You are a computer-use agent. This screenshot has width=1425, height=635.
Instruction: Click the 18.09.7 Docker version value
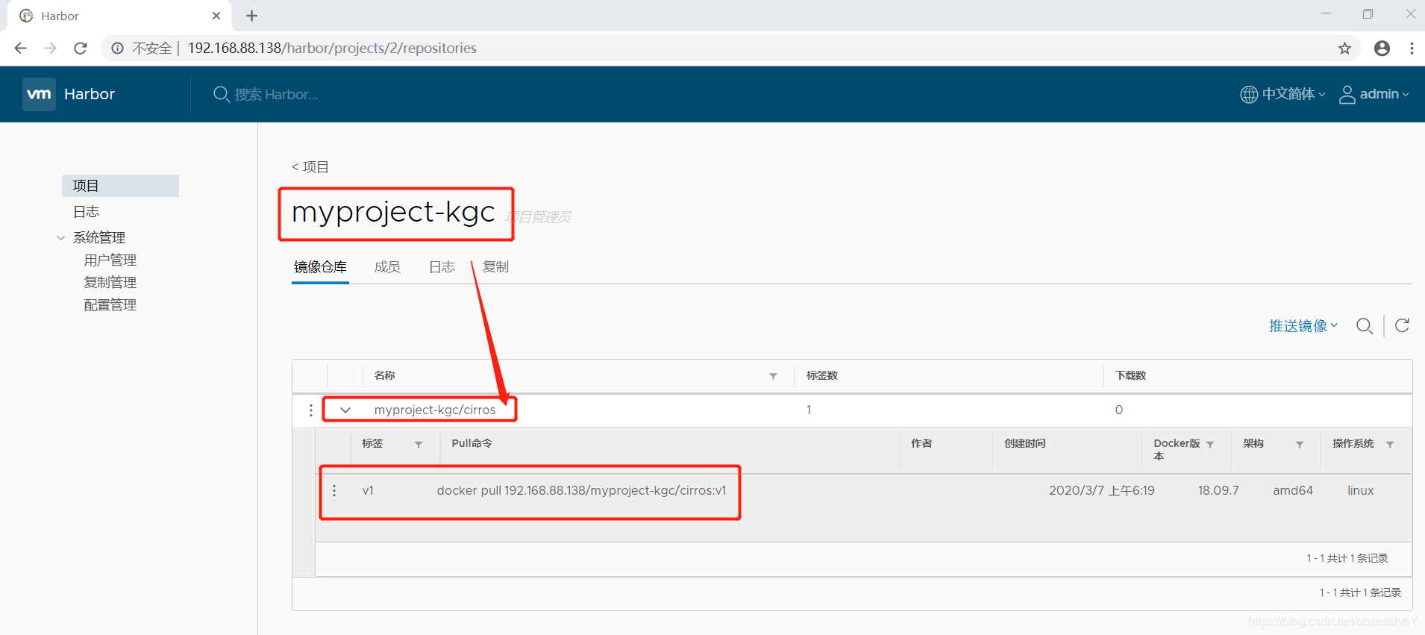(1218, 490)
